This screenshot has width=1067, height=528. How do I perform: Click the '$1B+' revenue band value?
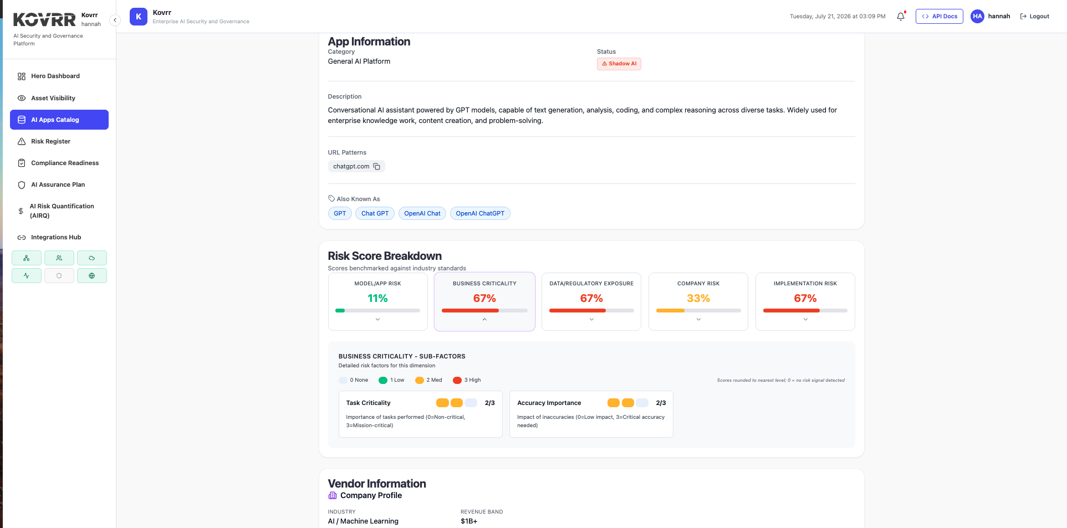tap(469, 521)
